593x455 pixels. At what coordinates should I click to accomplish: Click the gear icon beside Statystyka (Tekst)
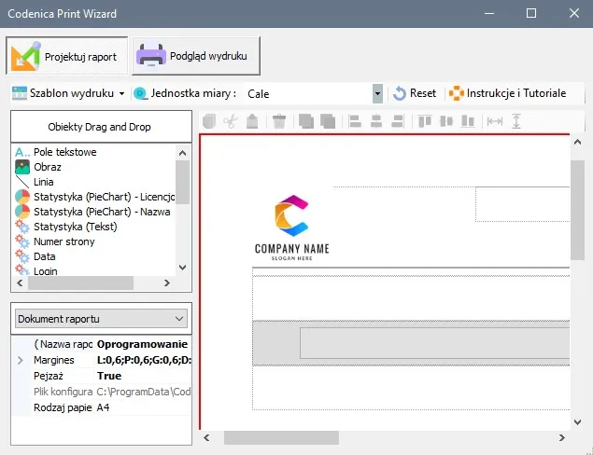(22, 227)
